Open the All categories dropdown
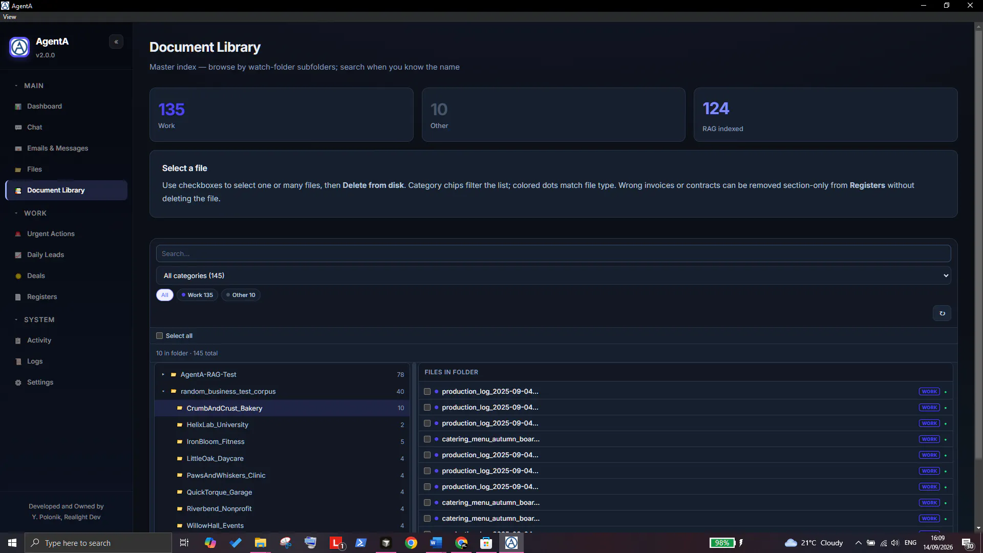983x553 pixels. click(x=553, y=275)
